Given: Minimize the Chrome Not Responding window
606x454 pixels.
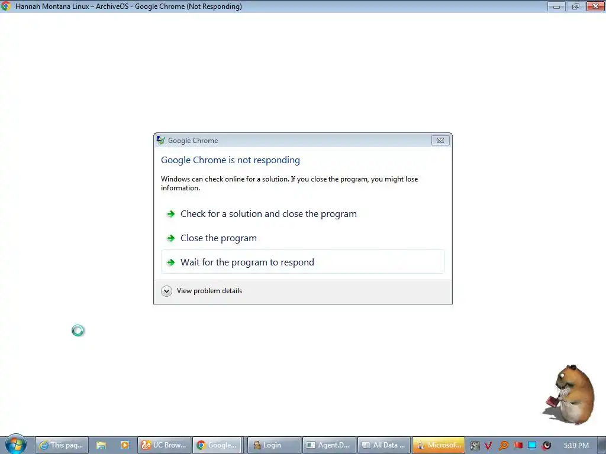Looking at the screenshot, I should pos(556,6).
